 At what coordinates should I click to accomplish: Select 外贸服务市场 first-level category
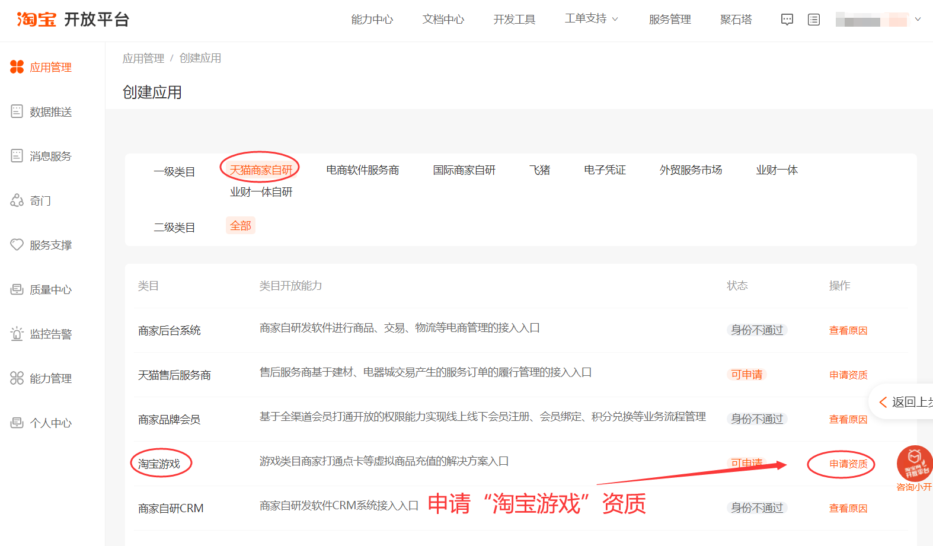691,170
